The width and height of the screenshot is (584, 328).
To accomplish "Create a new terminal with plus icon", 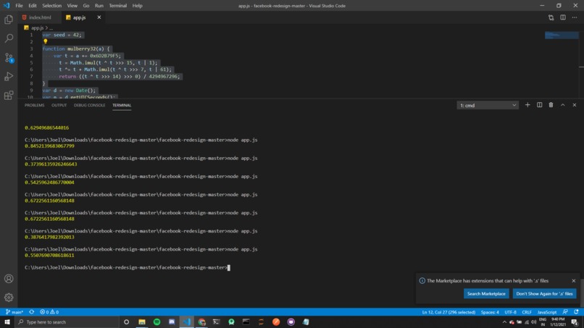I will click(527, 105).
